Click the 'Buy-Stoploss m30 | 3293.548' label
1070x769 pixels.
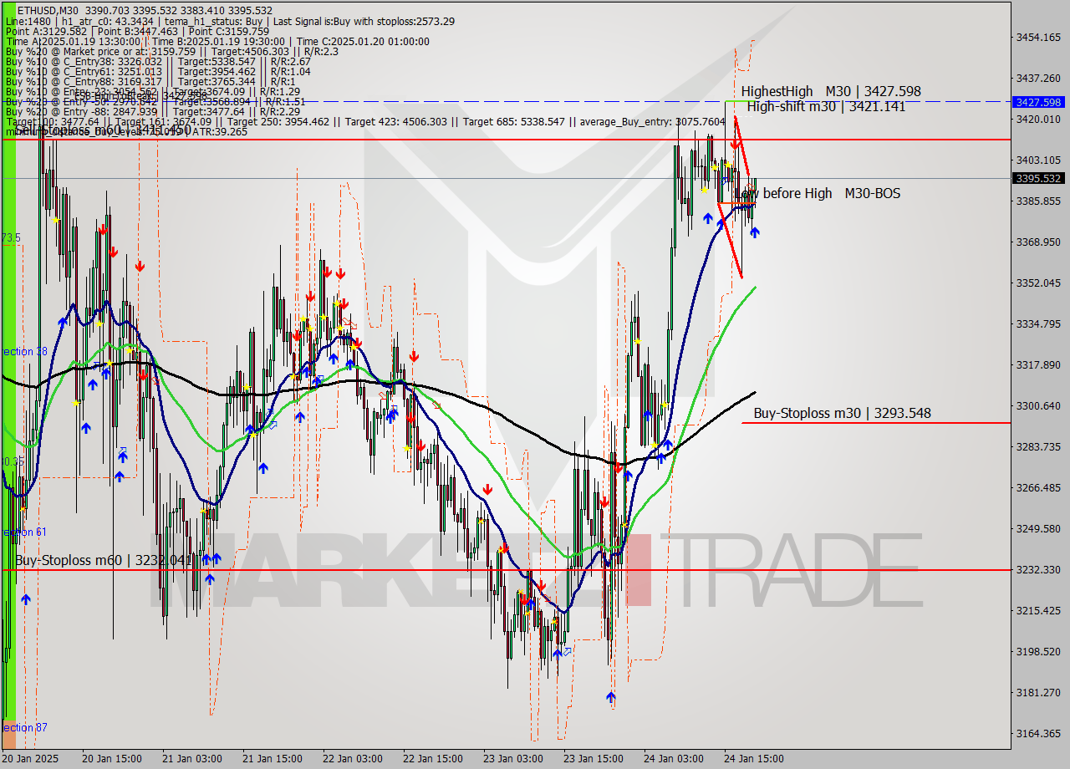pyautogui.click(x=842, y=413)
